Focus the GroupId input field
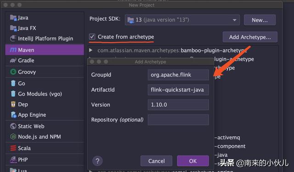 [178, 75]
